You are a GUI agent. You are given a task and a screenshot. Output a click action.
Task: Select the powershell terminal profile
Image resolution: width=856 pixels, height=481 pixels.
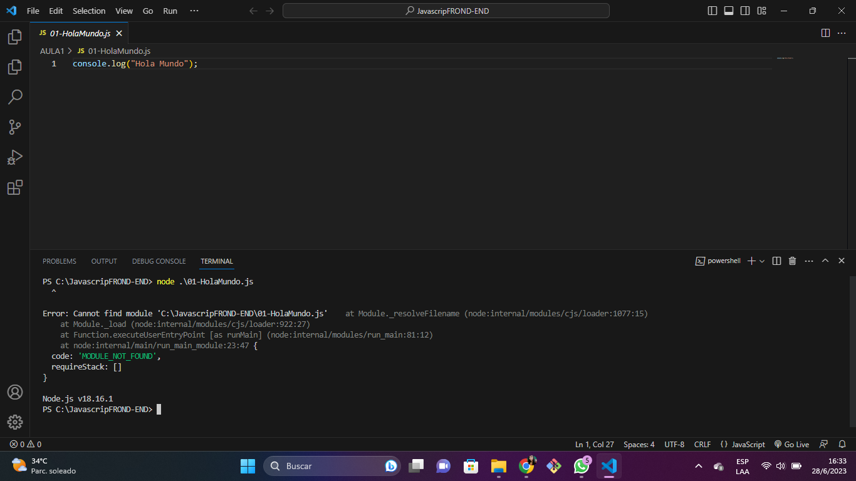(718, 261)
